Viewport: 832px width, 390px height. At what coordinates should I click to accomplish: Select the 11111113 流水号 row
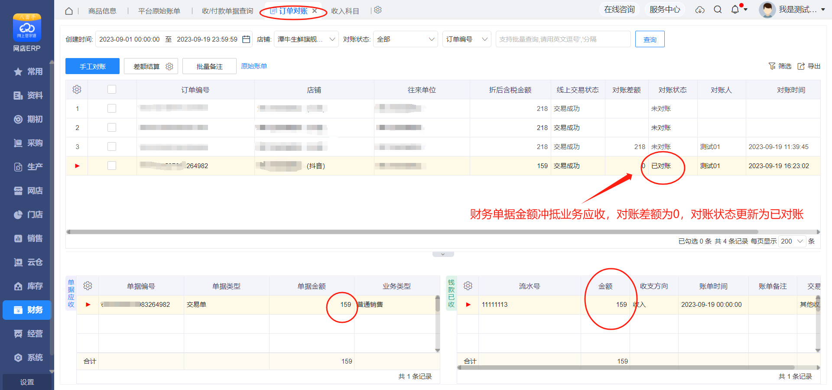click(x=639, y=305)
